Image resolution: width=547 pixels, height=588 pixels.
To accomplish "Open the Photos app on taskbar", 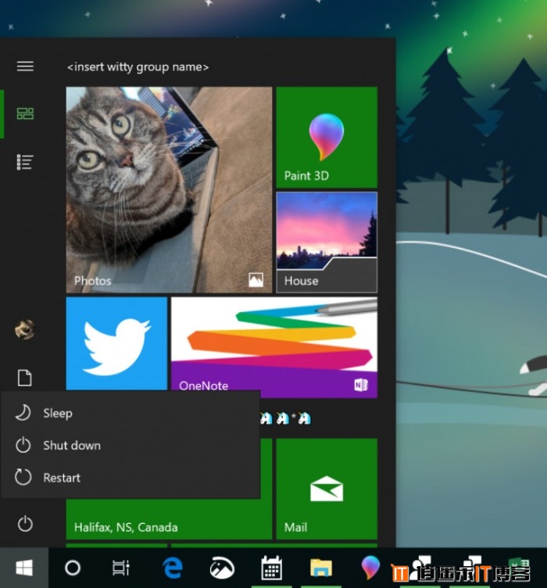I will coord(222,568).
